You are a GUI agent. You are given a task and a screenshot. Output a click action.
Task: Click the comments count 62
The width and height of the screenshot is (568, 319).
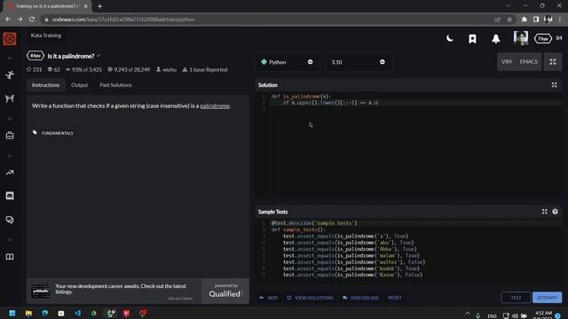tap(53, 69)
